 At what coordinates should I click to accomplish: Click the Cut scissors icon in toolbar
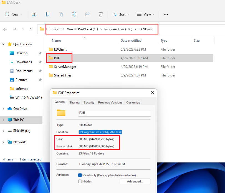(34, 14)
